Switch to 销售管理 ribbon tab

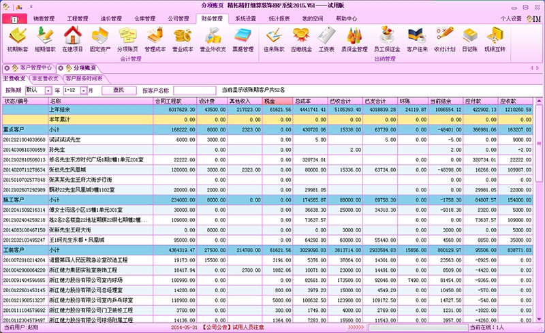click(x=44, y=19)
